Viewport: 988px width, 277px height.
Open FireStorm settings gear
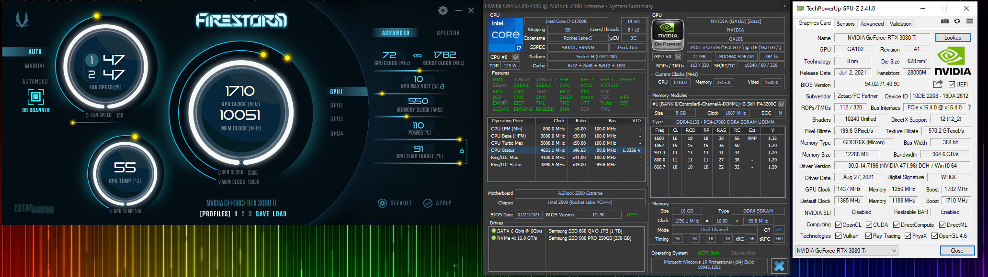[x=443, y=11]
